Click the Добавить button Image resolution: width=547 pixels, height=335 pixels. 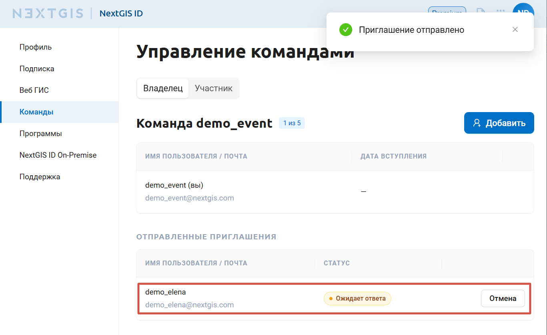(499, 123)
